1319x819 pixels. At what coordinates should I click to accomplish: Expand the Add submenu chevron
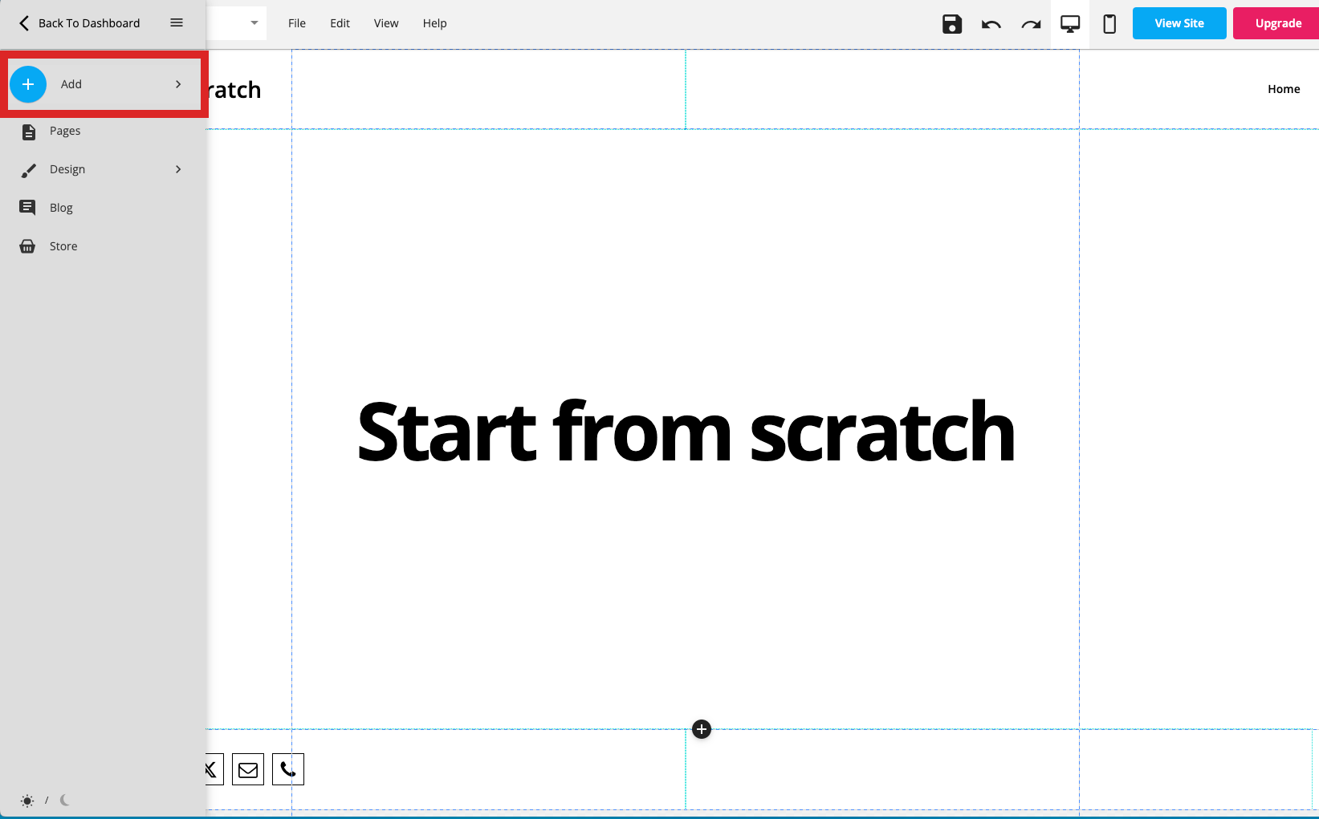178,84
